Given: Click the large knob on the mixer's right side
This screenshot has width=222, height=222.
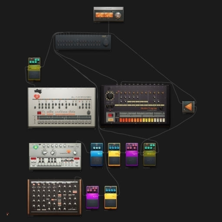Looking at the screenshot, I should click(x=106, y=43).
